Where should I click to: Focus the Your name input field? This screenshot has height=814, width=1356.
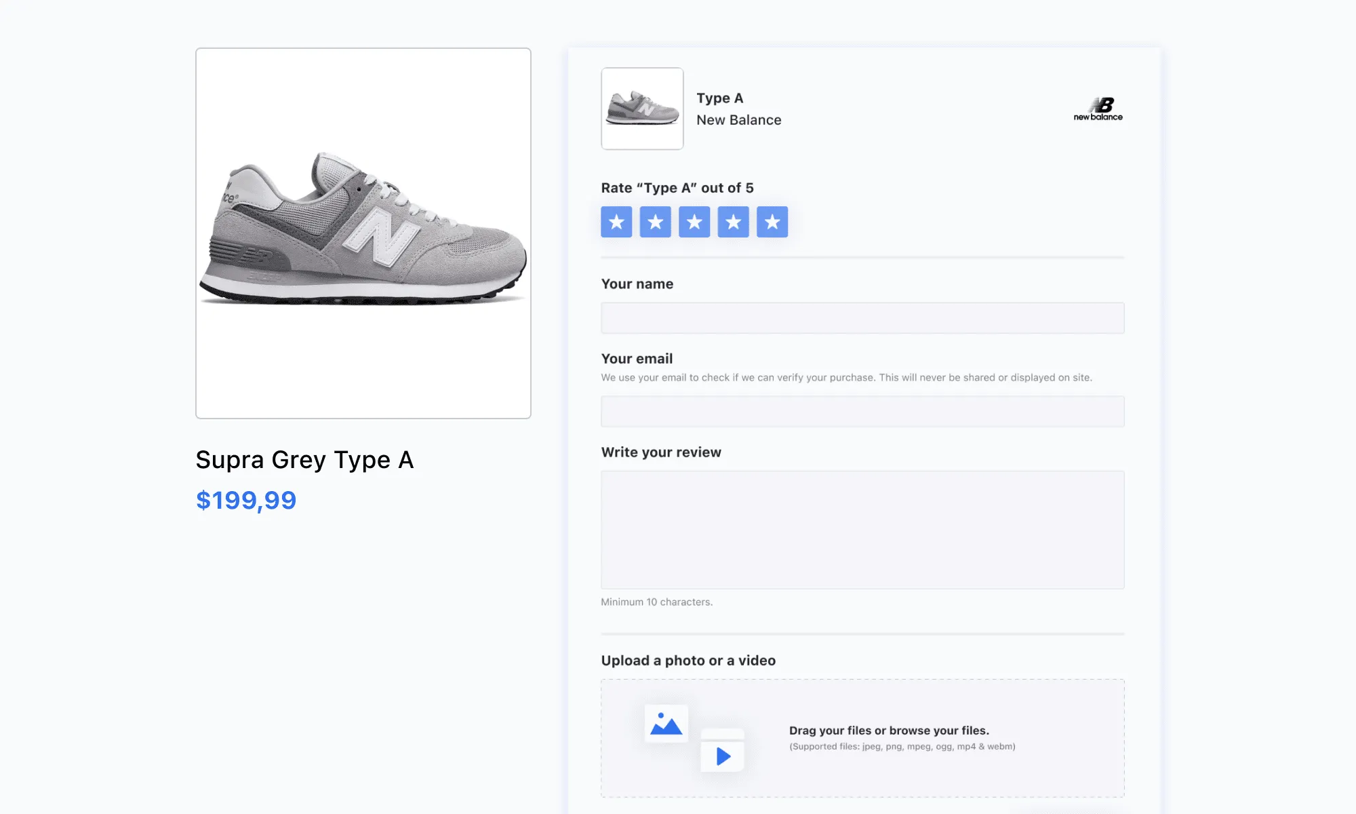862,318
